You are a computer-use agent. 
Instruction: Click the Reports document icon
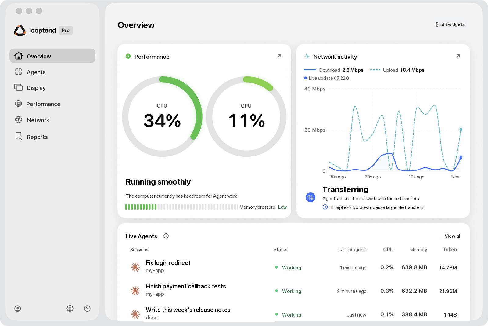19,136
